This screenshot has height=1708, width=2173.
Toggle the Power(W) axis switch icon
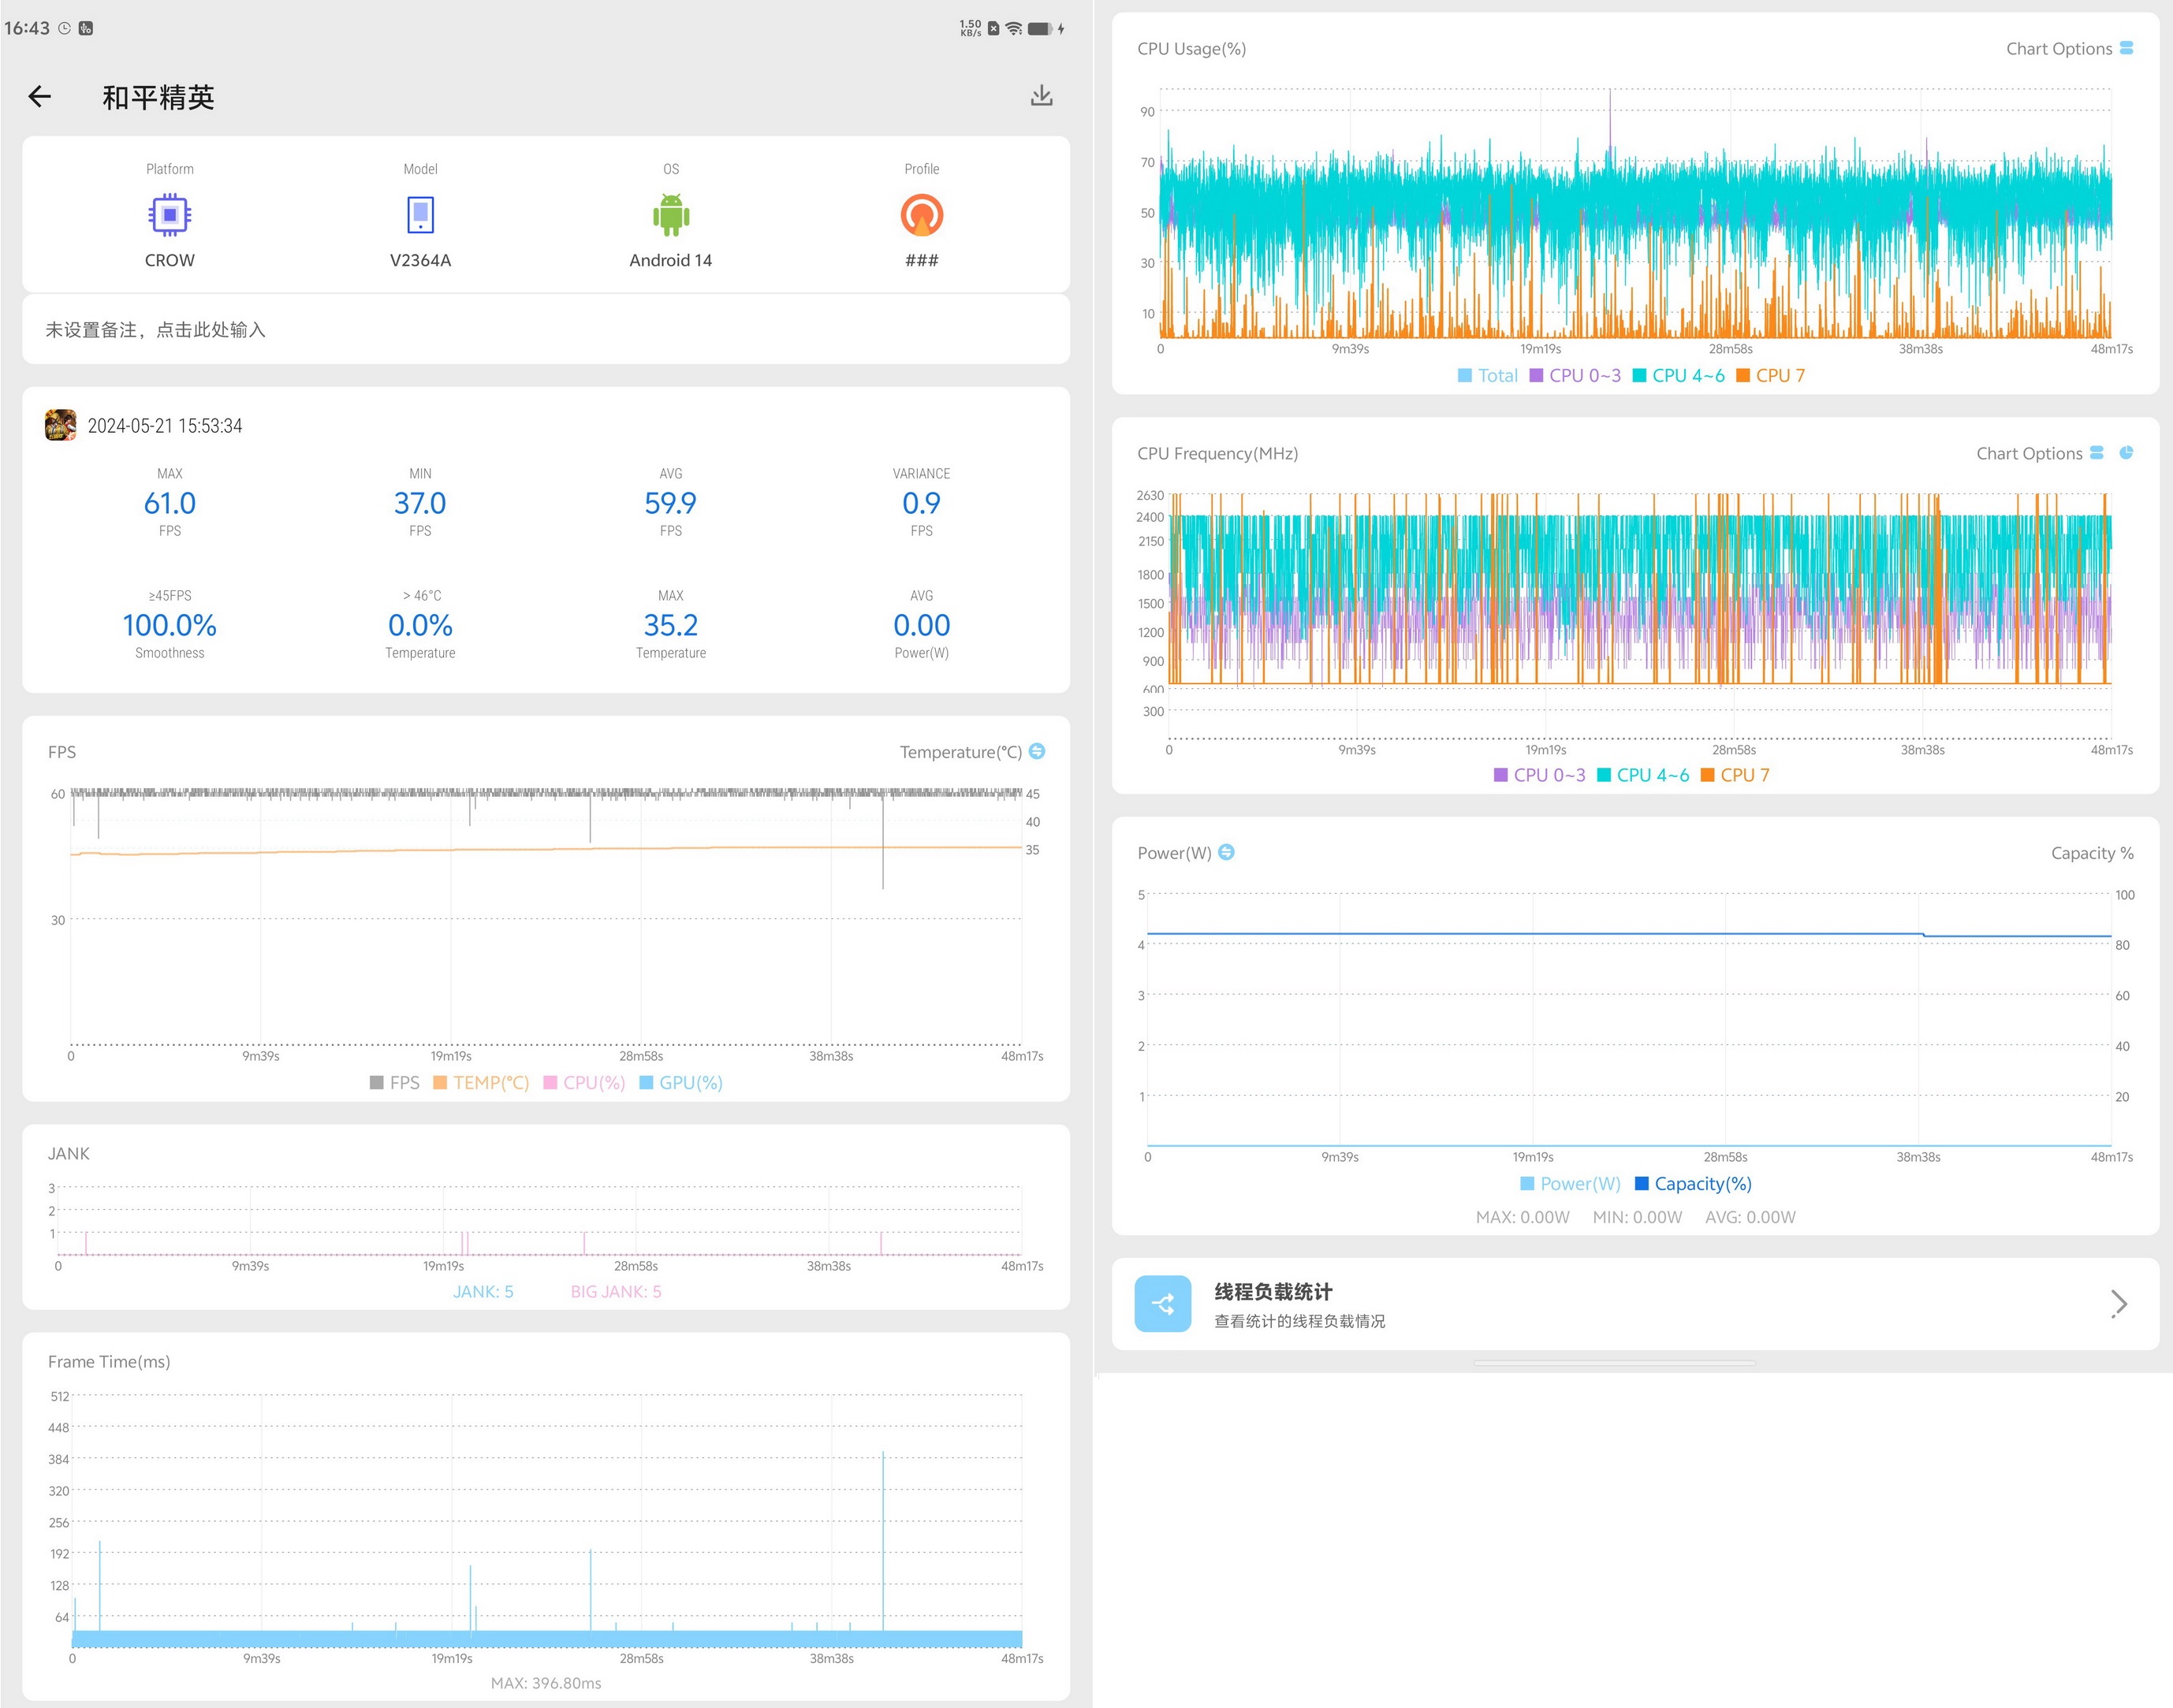1227,852
